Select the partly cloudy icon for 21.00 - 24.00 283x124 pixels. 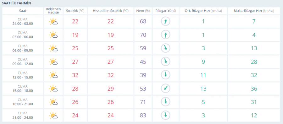click(x=53, y=116)
